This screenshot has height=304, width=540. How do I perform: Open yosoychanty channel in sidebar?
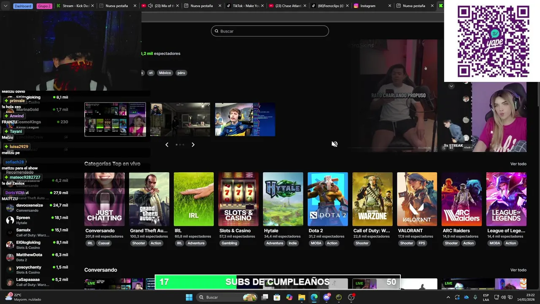37,269
